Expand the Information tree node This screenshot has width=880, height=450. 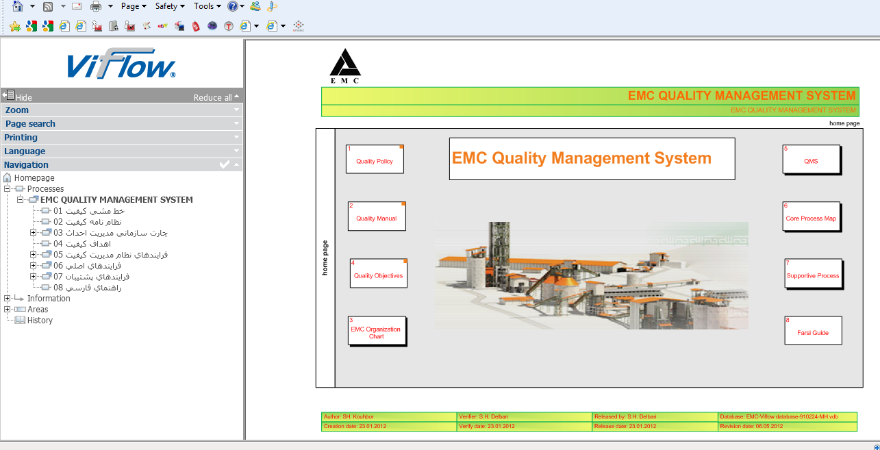[x=8, y=299]
